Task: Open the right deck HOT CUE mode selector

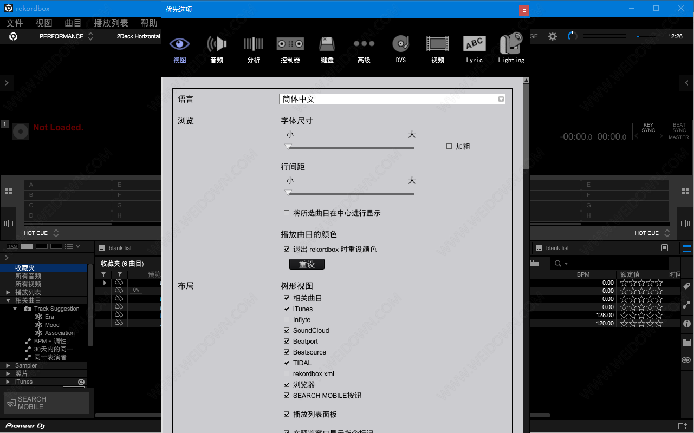Action: coord(652,233)
